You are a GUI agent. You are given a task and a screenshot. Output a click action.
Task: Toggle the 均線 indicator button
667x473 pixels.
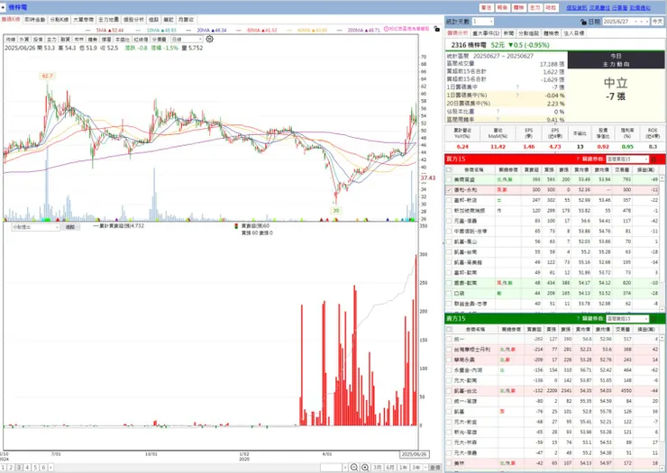click(x=10, y=39)
